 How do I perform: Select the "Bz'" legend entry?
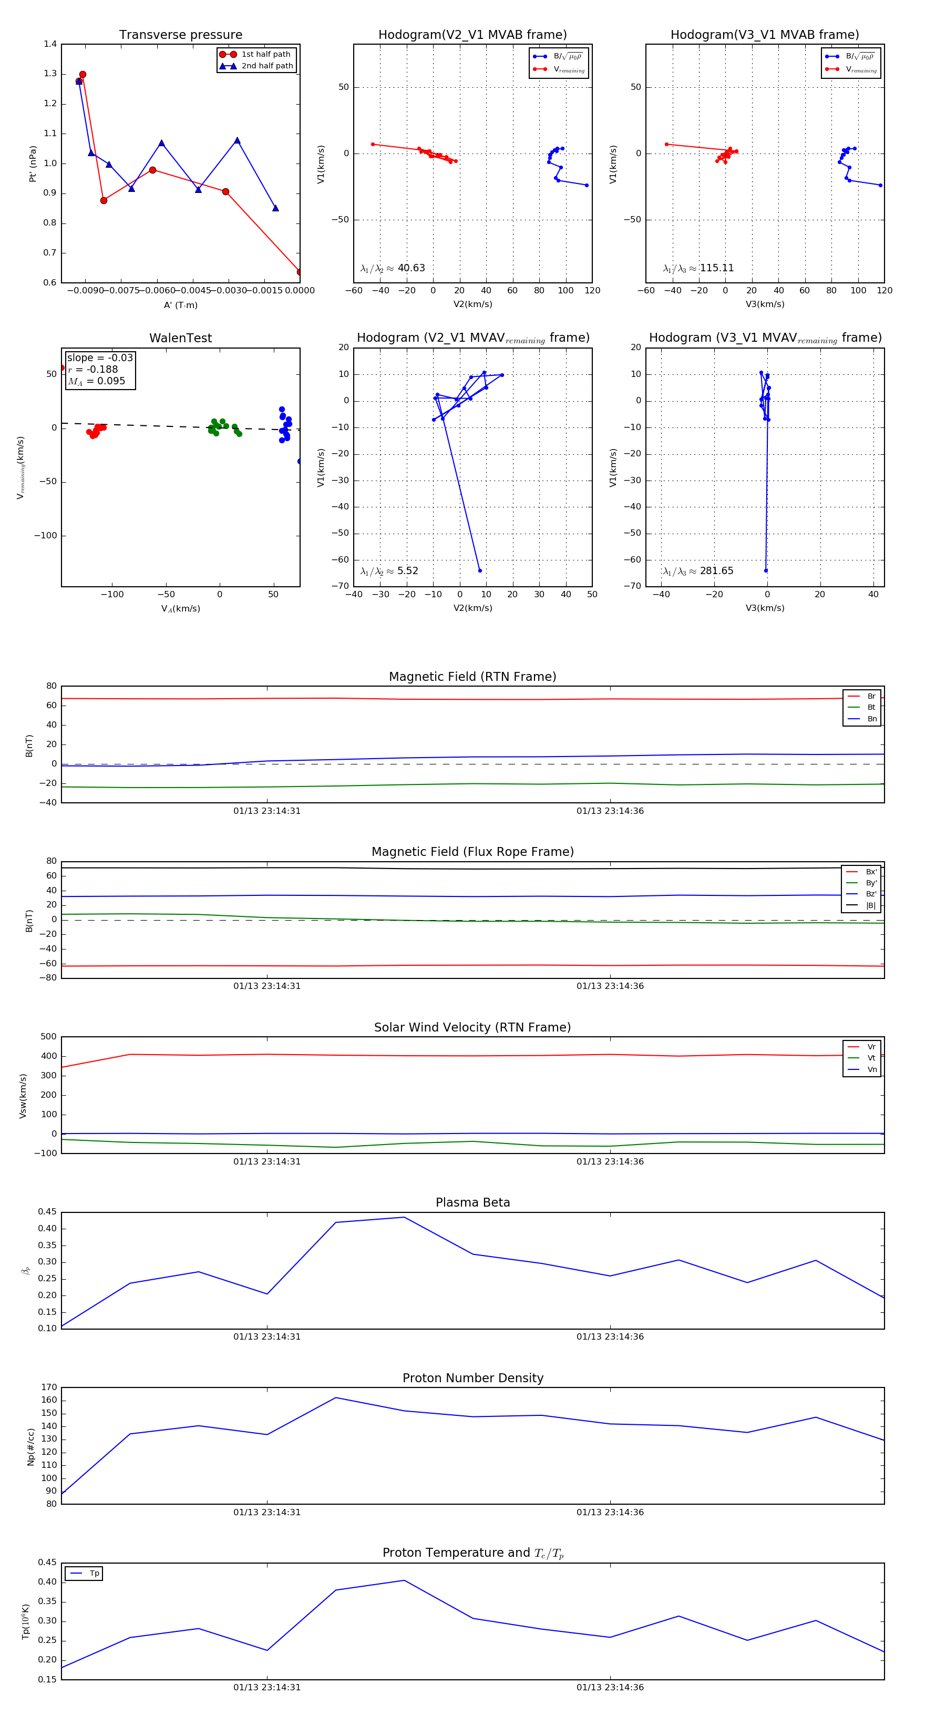(861, 894)
